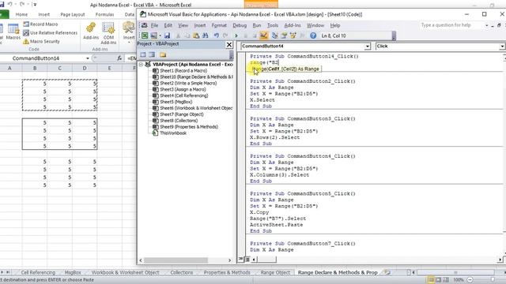Image resolution: width=506 pixels, height=284 pixels.
Task: Click the Copy icon in VBA toolbar
Action: pyautogui.click(x=187, y=35)
